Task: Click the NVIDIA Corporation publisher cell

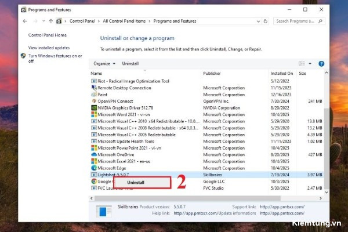Action: (x=222, y=108)
